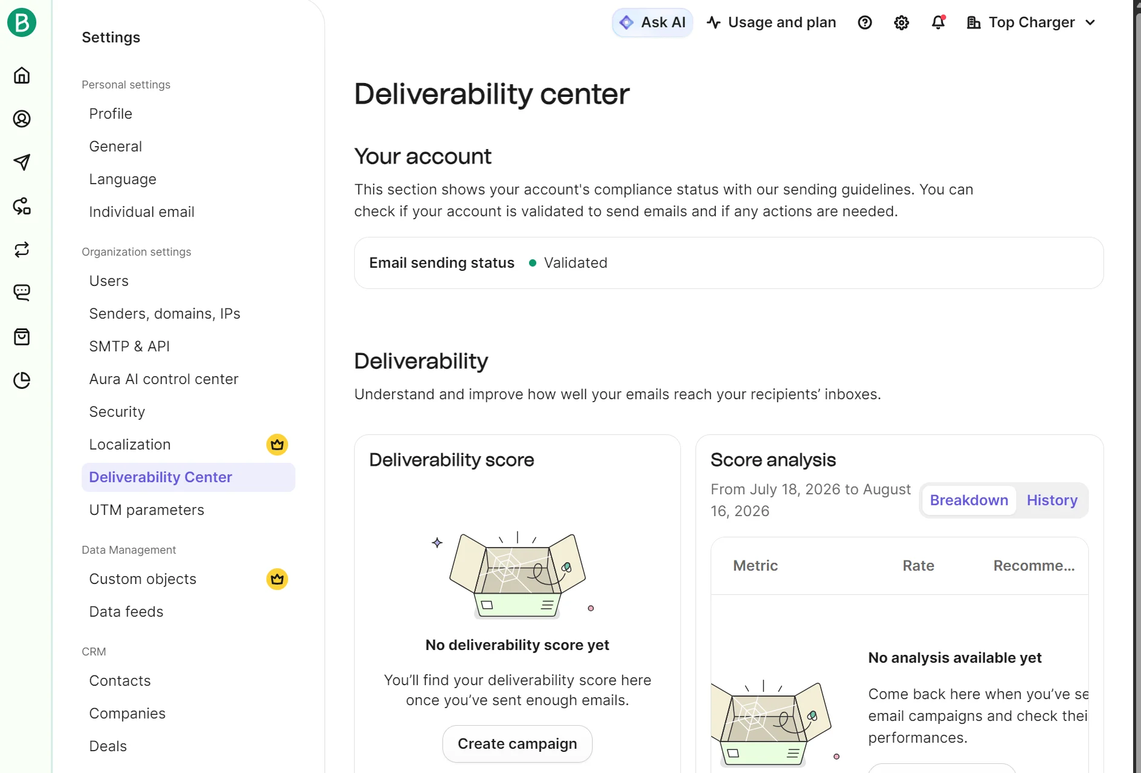This screenshot has width=1141, height=773.
Task: Open Deals settings
Action: tap(108, 746)
